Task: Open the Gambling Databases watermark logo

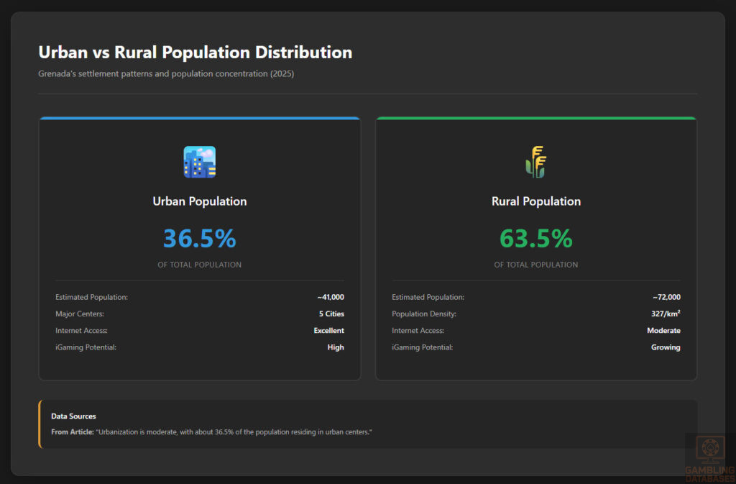Action: [x=710, y=455]
